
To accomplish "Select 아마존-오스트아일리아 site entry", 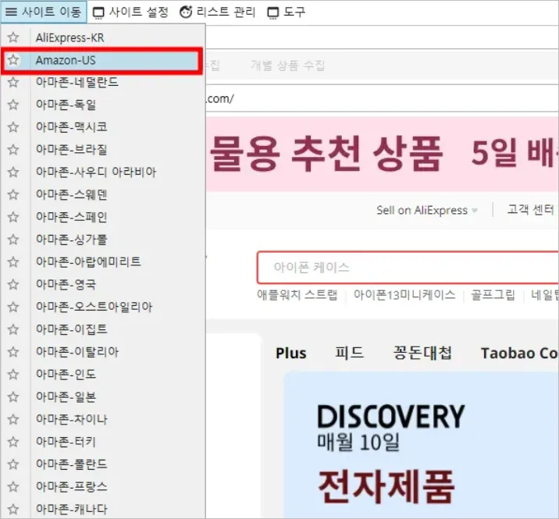I will [x=103, y=307].
